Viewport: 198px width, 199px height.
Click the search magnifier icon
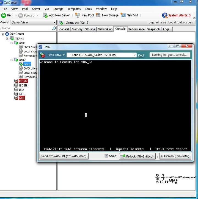[x=54, y=28]
